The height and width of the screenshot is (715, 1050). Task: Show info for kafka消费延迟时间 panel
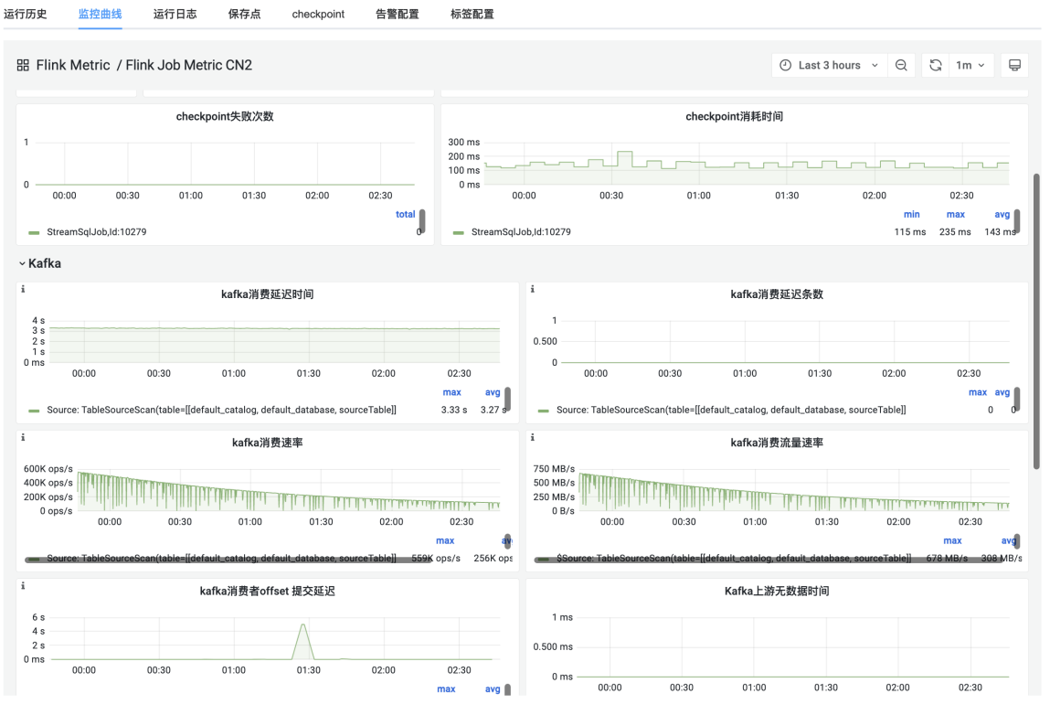pos(23,290)
